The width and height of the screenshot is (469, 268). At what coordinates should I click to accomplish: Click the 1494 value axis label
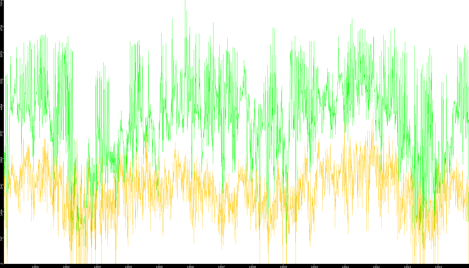coord(2,213)
